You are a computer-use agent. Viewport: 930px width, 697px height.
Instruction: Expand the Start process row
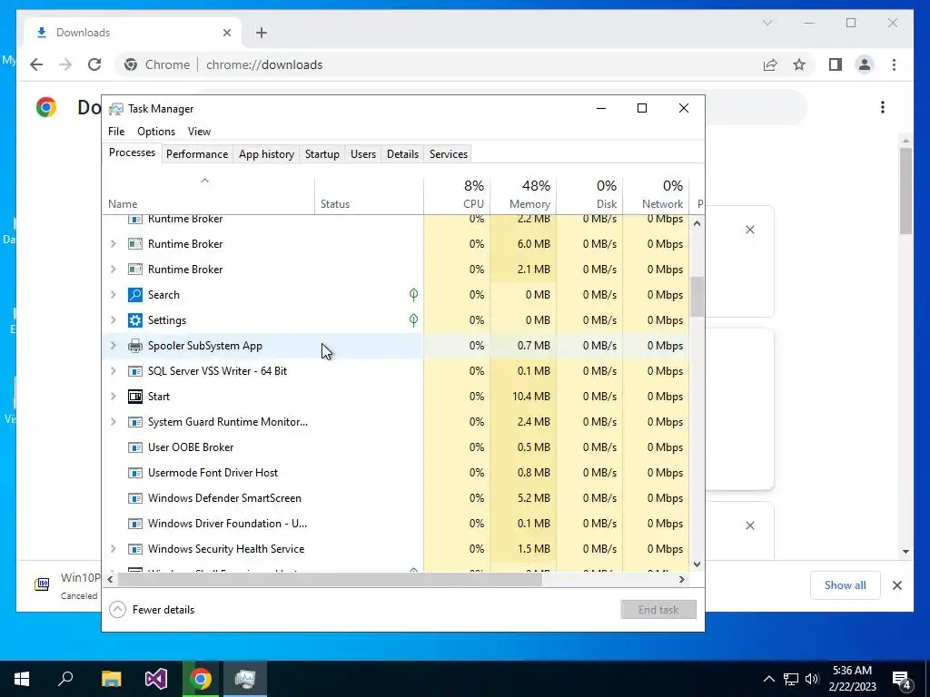click(x=114, y=397)
